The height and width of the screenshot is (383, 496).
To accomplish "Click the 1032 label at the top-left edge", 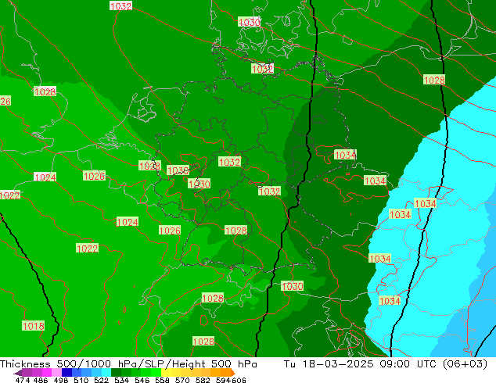I will point(120,5).
